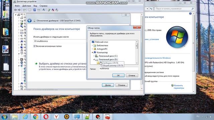The width and height of the screenshot is (214, 120).
Task: Select Локальный диск (C:) in the folder tree
Action: point(108,56)
